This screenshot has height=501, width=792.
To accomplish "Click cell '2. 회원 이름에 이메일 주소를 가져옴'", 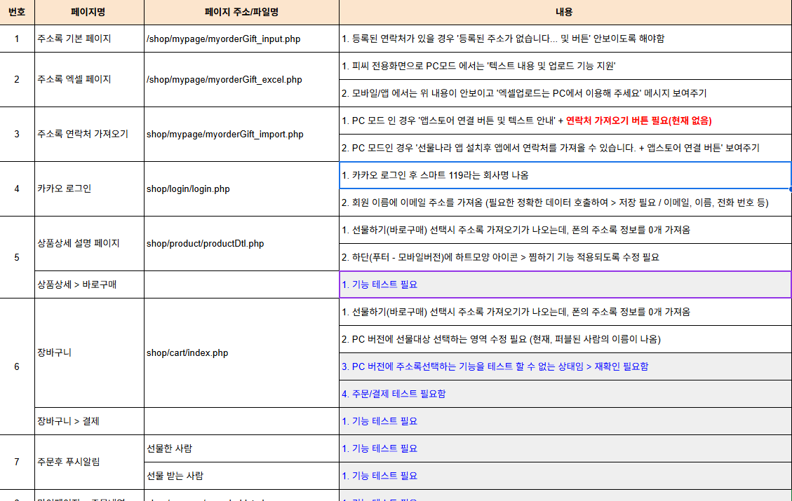I will (x=565, y=203).
